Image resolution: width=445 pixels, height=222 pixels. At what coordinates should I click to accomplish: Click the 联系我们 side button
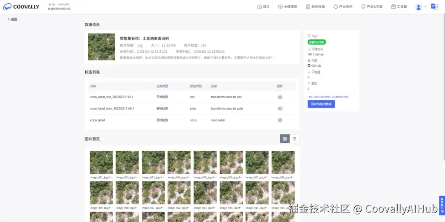tap(442, 205)
